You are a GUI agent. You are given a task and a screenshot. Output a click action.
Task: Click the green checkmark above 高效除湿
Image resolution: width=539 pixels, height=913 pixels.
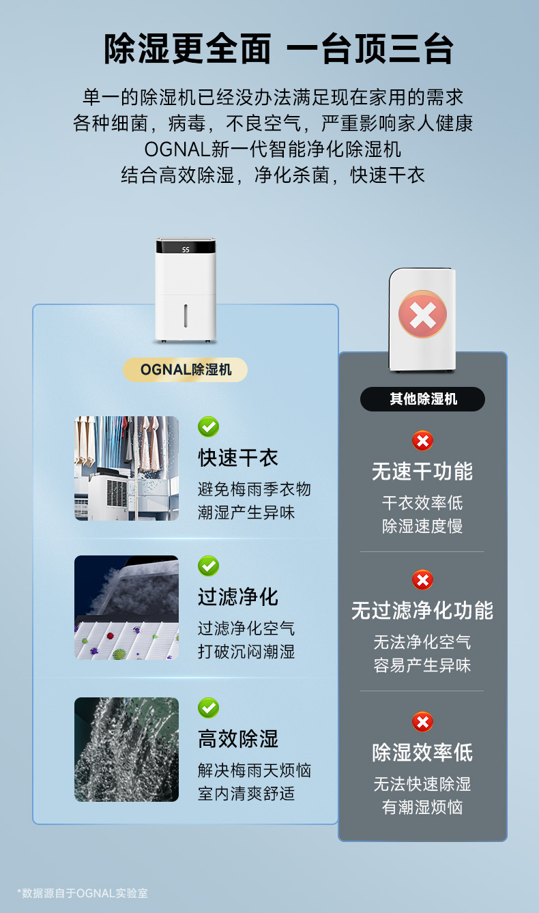pyautogui.click(x=209, y=708)
